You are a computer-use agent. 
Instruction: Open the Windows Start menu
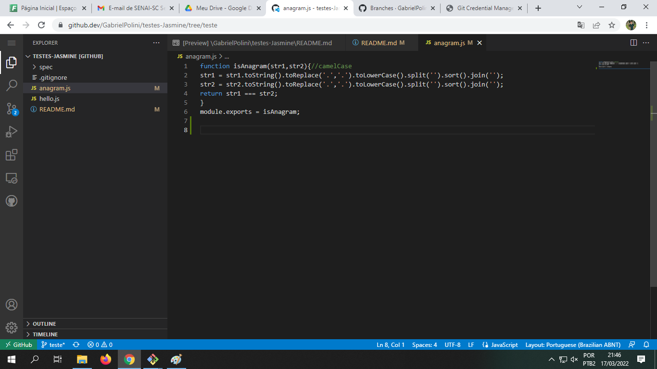pos(12,359)
